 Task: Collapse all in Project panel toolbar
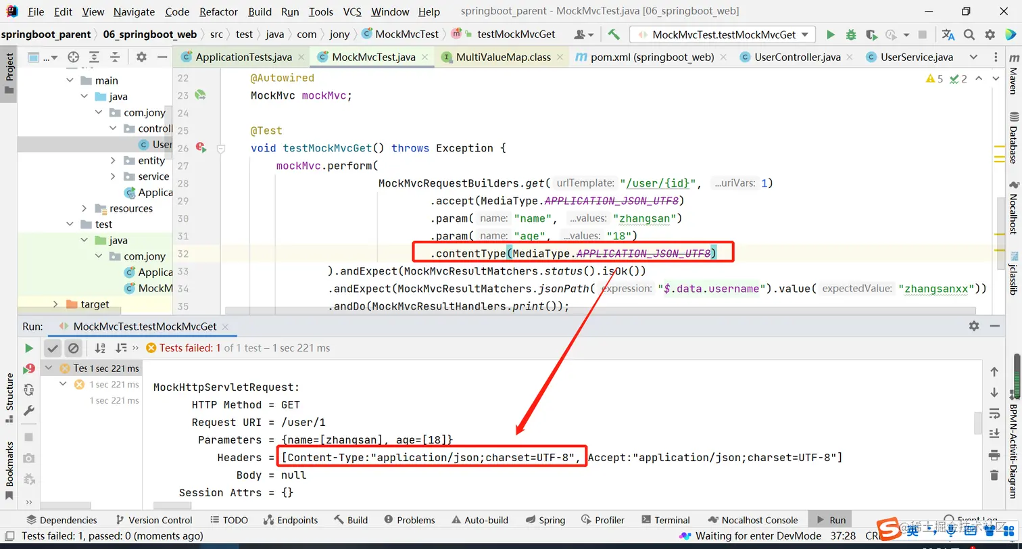point(114,57)
